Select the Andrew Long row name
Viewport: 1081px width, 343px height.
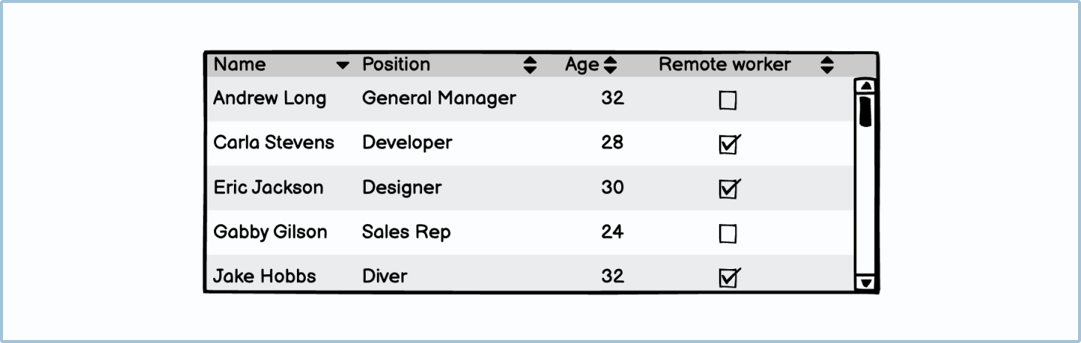click(270, 98)
